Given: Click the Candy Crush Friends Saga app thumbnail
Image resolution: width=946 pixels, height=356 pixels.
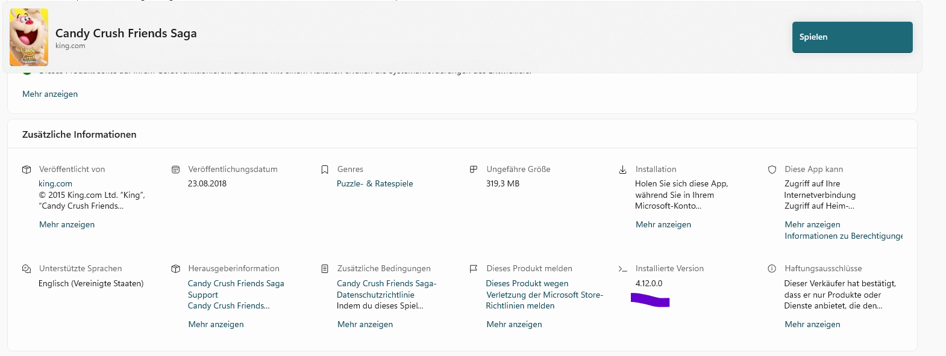Looking at the screenshot, I should click(x=29, y=37).
